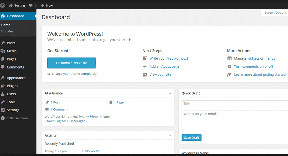Click the Collapse menu arrow icon

tap(3, 118)
